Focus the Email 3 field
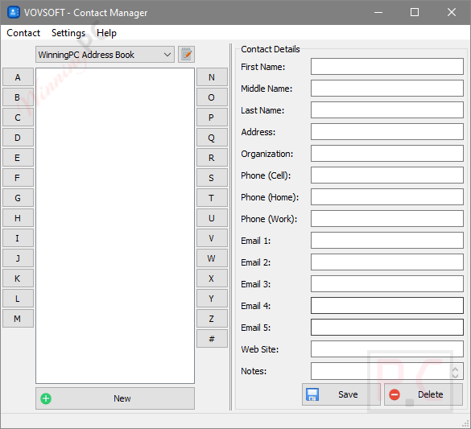 (x=387, y=283)
